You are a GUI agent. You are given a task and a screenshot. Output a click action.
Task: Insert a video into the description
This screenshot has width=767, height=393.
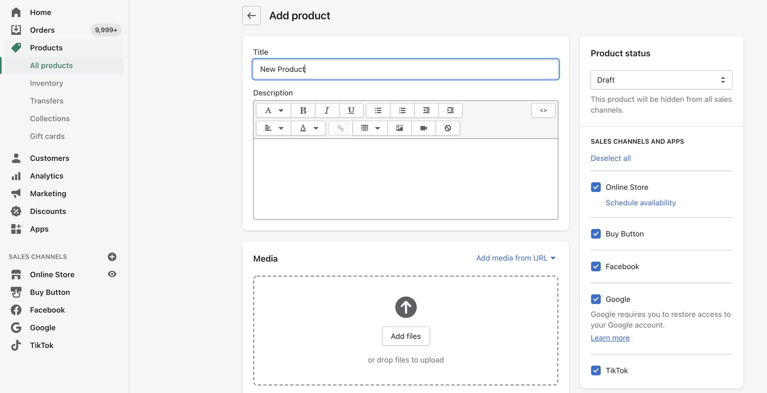pos(423,128)
